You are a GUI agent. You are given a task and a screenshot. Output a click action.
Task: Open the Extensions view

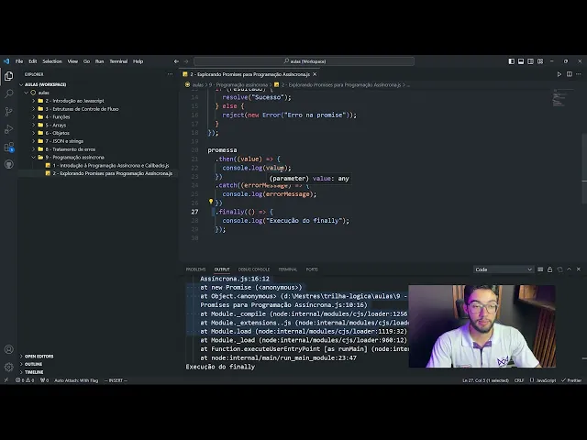(x=8, y=147)
